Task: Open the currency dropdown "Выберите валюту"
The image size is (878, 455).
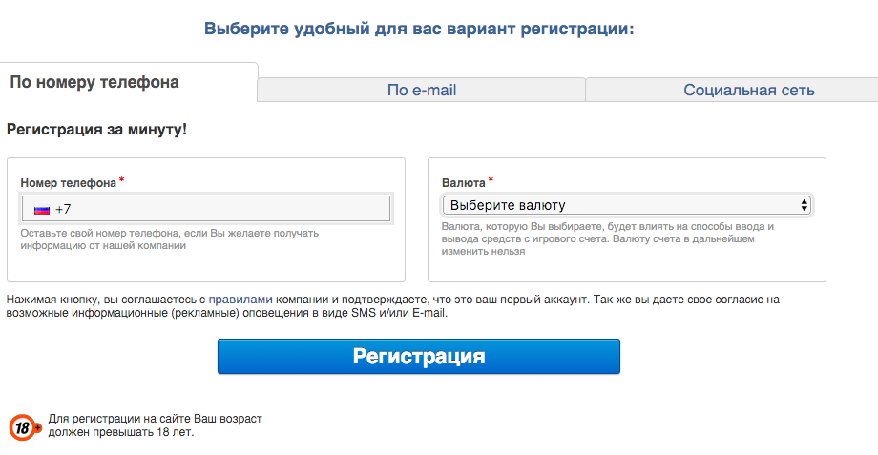Action: click(x=627, y=205)
